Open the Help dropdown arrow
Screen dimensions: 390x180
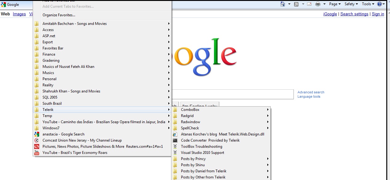[x=384, y=4]
